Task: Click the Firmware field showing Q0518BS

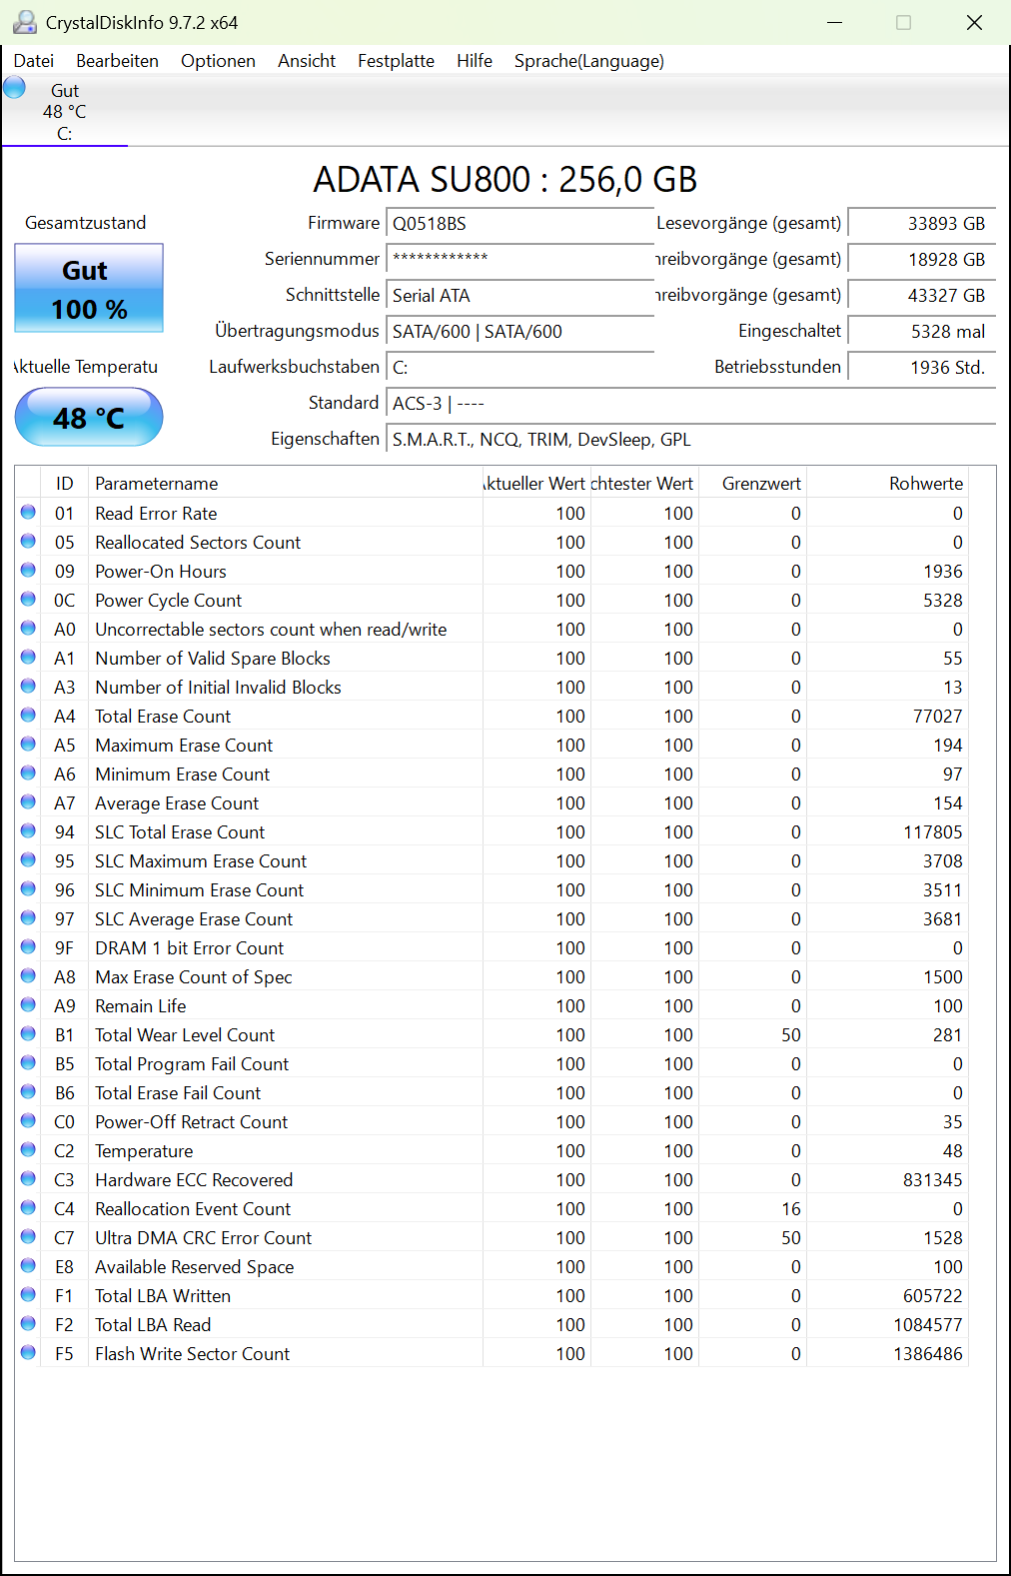Action: click(519, 224)
